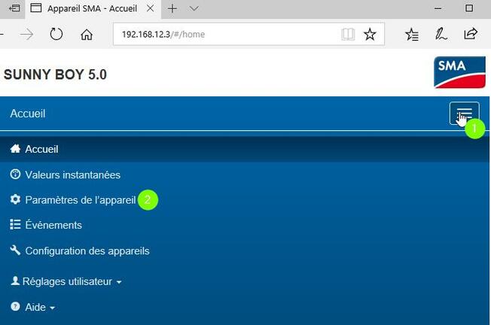Click the set tabs aside icon
The width and height of the screenshot is (491, 325).
coord(14,8)
